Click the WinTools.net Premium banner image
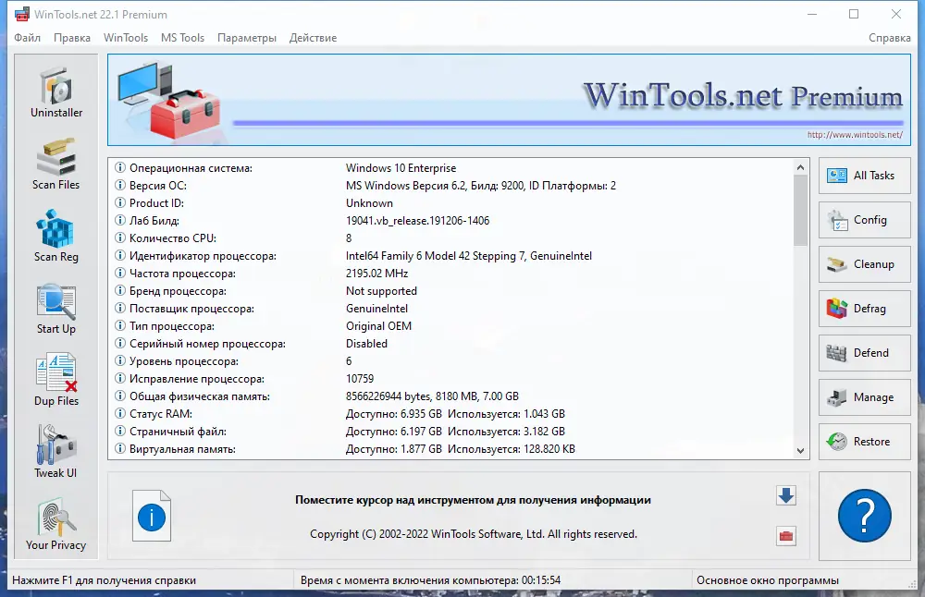The width and height of the screenshot is (925, 597). pyautogui.click(x=509, y=100)
